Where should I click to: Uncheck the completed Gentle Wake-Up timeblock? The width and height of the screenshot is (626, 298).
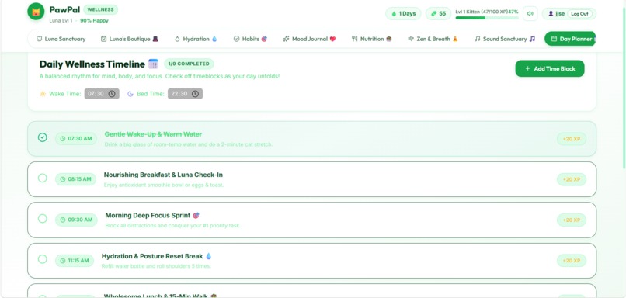tap(42, 137)
